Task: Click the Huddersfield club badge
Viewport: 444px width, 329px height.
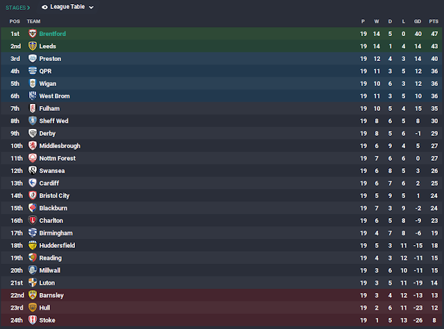Action: pyautogui.click(x=33, y=245)
